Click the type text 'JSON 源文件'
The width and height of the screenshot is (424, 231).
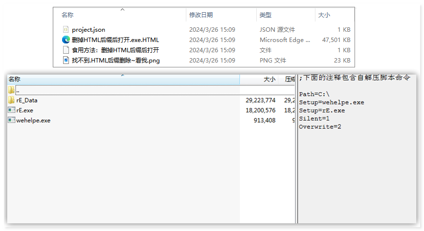(x=277, y=29)
